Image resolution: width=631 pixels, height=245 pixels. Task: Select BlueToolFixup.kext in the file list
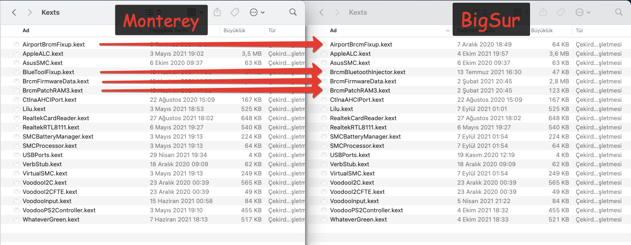tap(48, 72)
